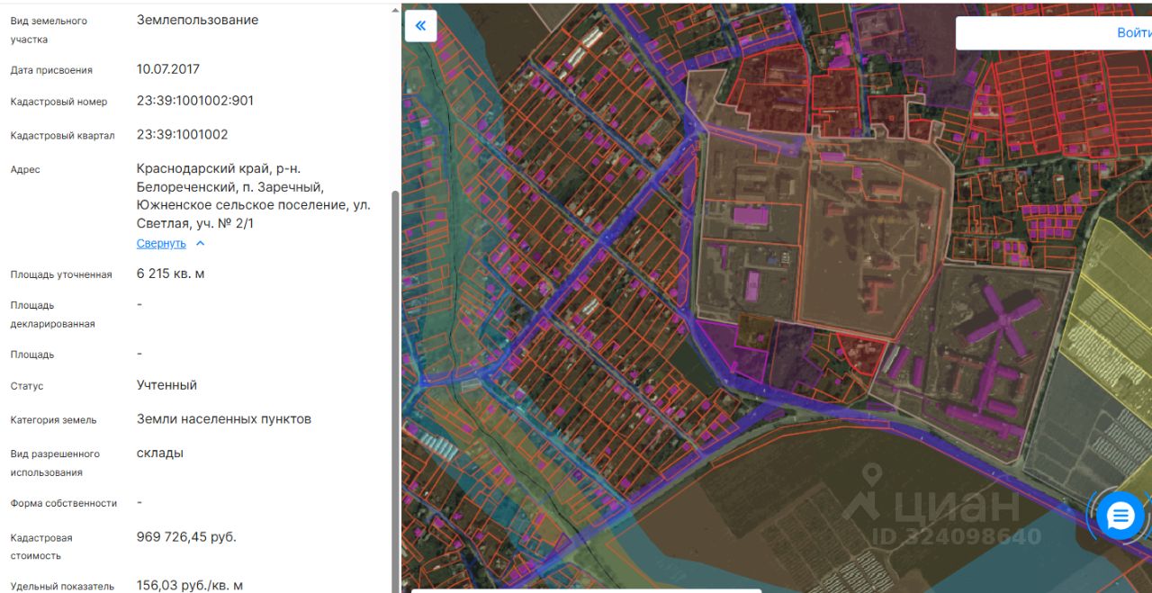Click the Войти login button
1152x593 pixels.
pos(1133,32)
